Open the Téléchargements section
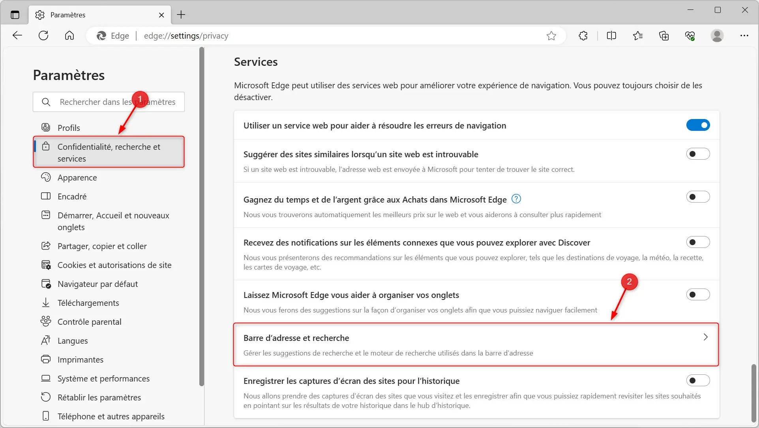This screenshot has width=759, height=428. click(x=109, y=303)
